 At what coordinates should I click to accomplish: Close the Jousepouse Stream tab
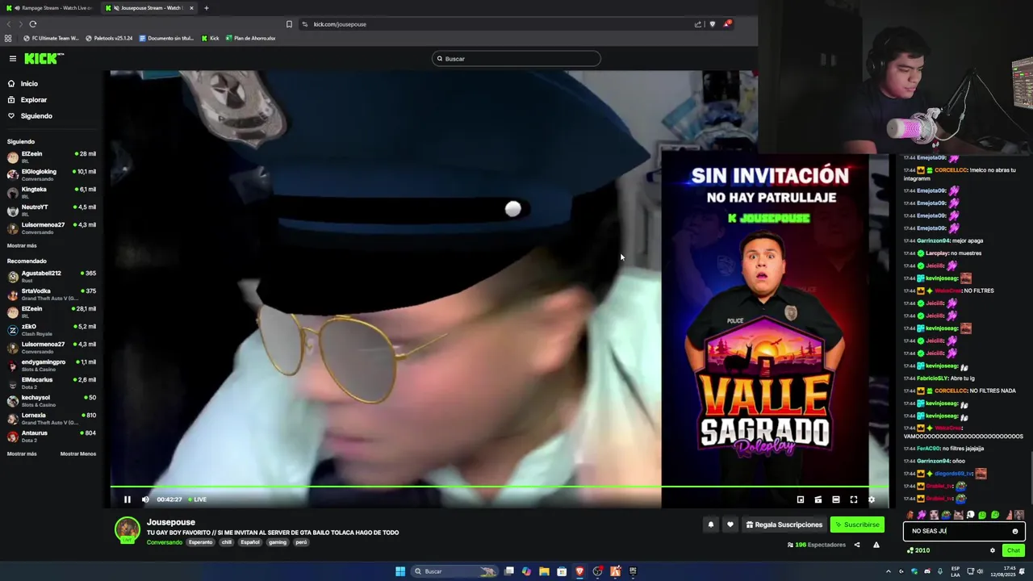point(191,8)
